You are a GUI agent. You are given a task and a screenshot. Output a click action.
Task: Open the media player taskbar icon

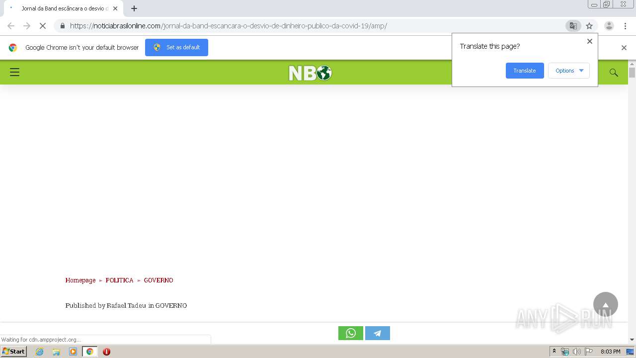(73, 352)
